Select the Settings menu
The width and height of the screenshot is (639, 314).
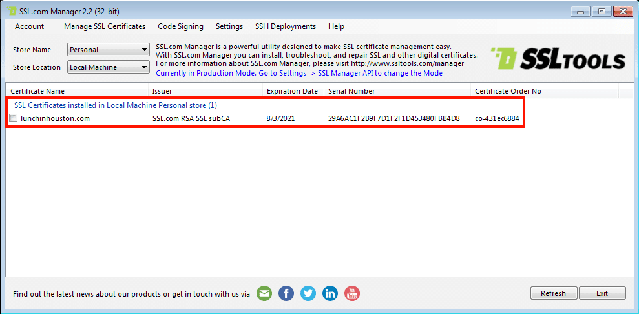tap(229, 26)
